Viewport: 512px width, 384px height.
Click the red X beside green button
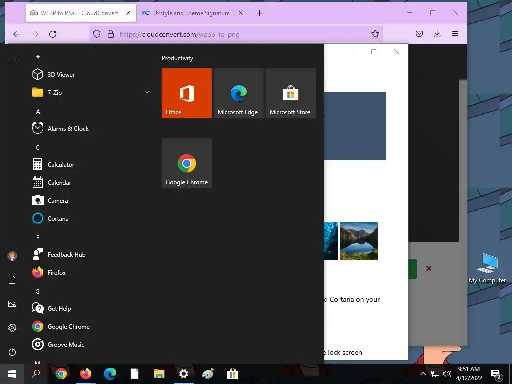pos(429,268)
